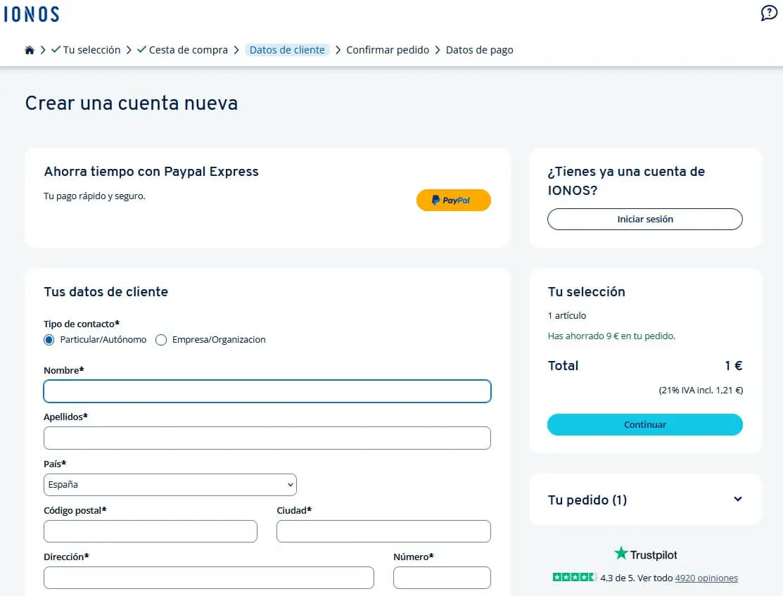
Task: Select the Empresa/Organizacion contact type
Action: point(161,339)
